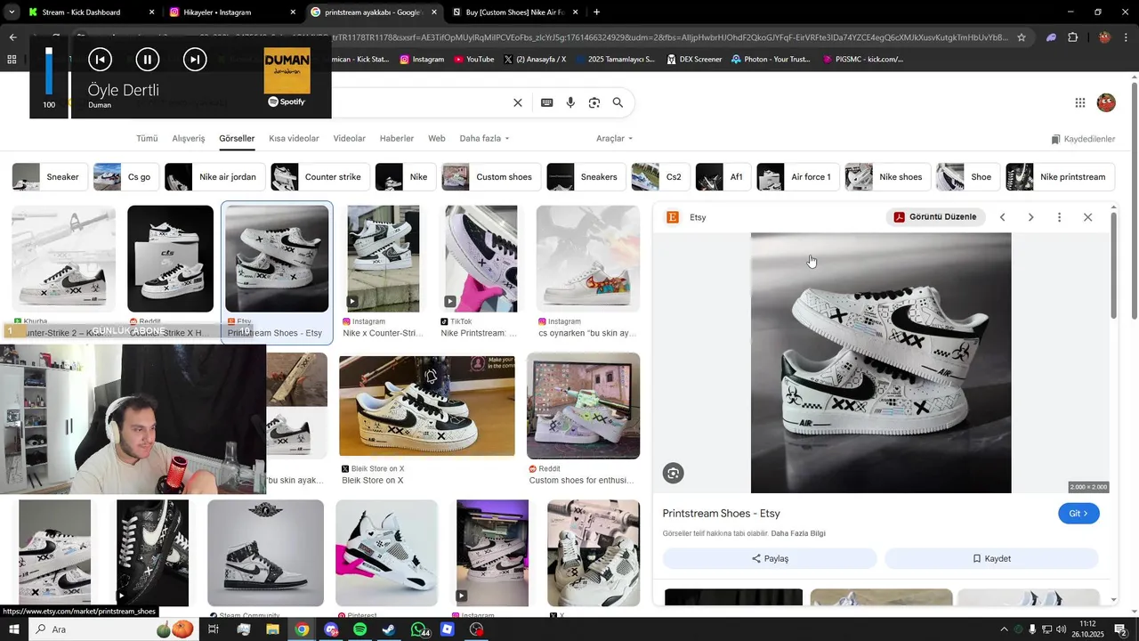Screen dimensions: 1139x641
Task: Click the magnifier search submit icon
Action: coord(618,102)
